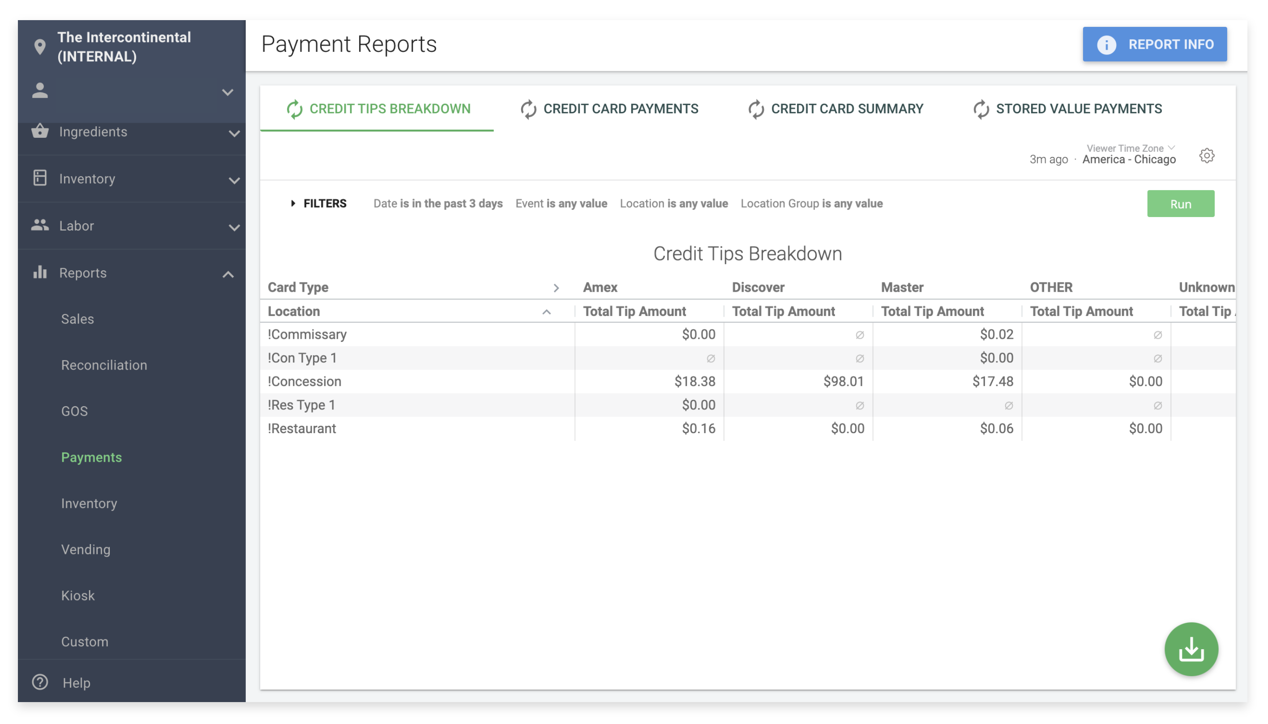1268x724 pixels.
Task: Select Payments in Reports submenu
Action: point(91,457)
